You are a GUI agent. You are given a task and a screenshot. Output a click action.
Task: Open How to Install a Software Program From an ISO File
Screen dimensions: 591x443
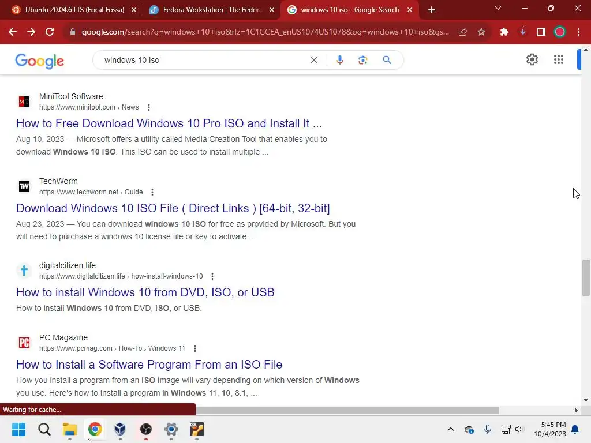click(149, 365)
